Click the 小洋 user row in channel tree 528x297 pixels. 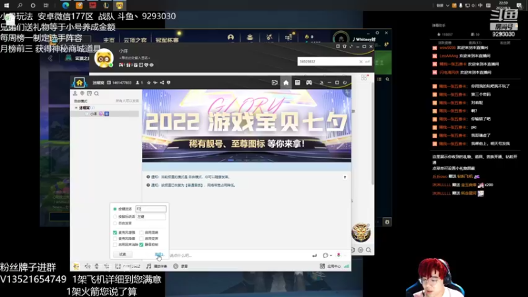click(x=105, y=114)
